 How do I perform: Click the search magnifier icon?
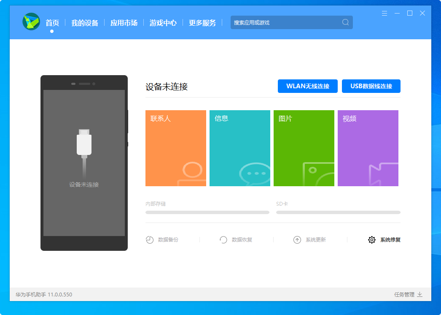(345, 22)
